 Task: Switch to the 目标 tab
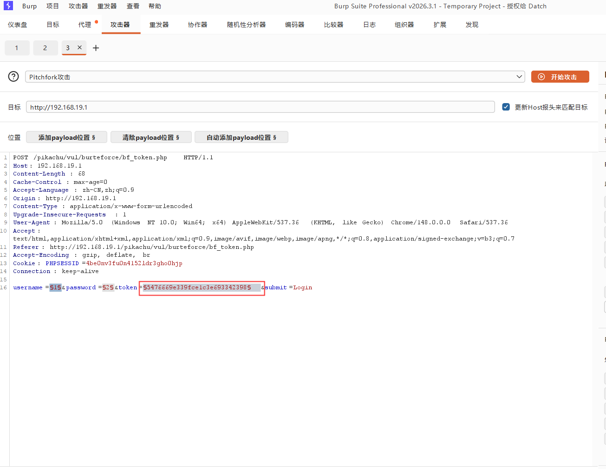[x=53, y=25]
